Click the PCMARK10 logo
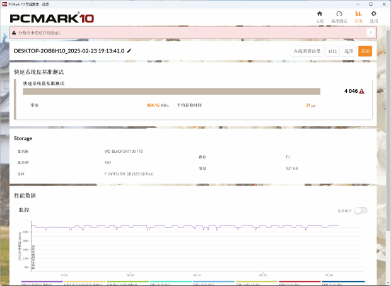Screen dimensions: 391x286 (52, 18)
